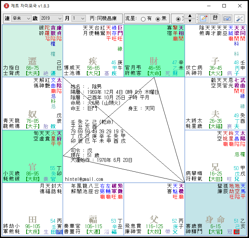The height and width of the screenshot is (238, 249).
Task: Click the hintel@gmail.com email text
Action: point(84,179)
